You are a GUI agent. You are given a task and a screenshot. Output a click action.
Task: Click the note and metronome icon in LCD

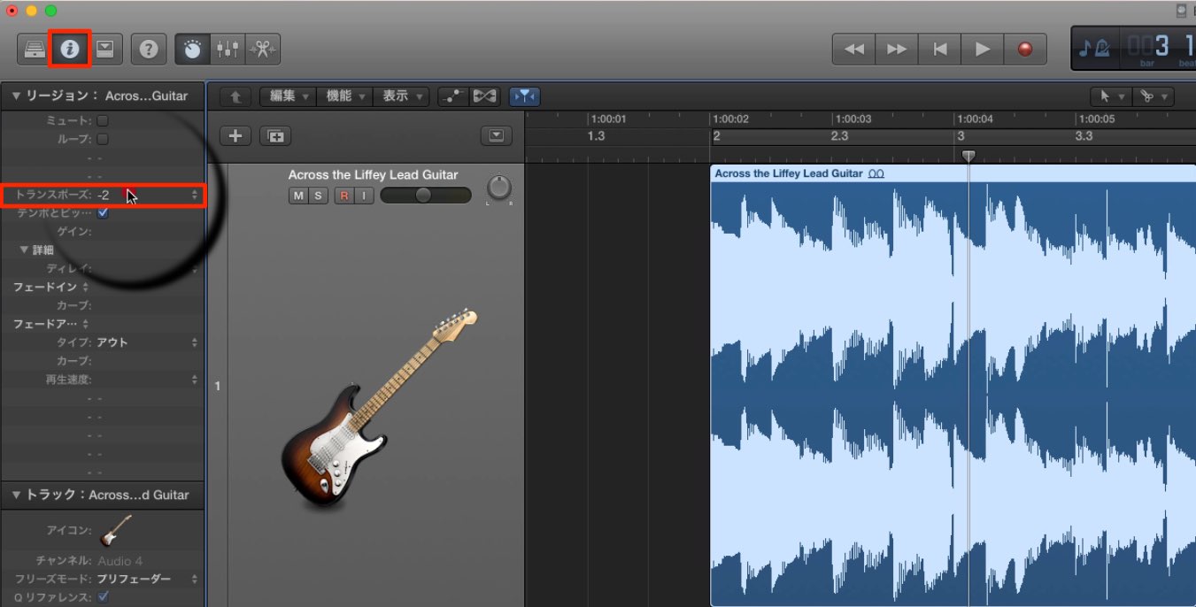pyautogui.click(x=1094, y=48)
